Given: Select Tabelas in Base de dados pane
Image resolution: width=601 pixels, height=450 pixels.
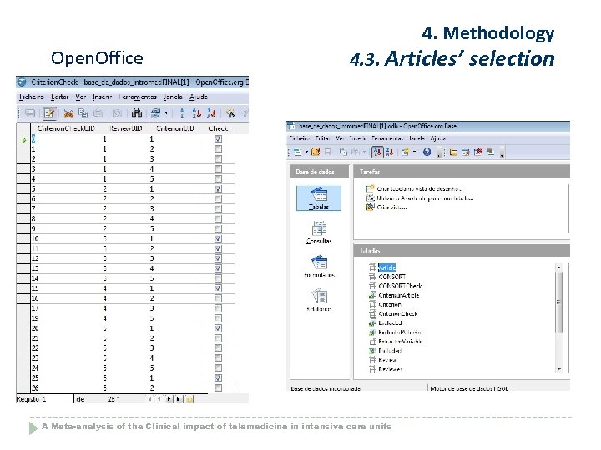Looking at the screenshot, I should coord(319,198).
